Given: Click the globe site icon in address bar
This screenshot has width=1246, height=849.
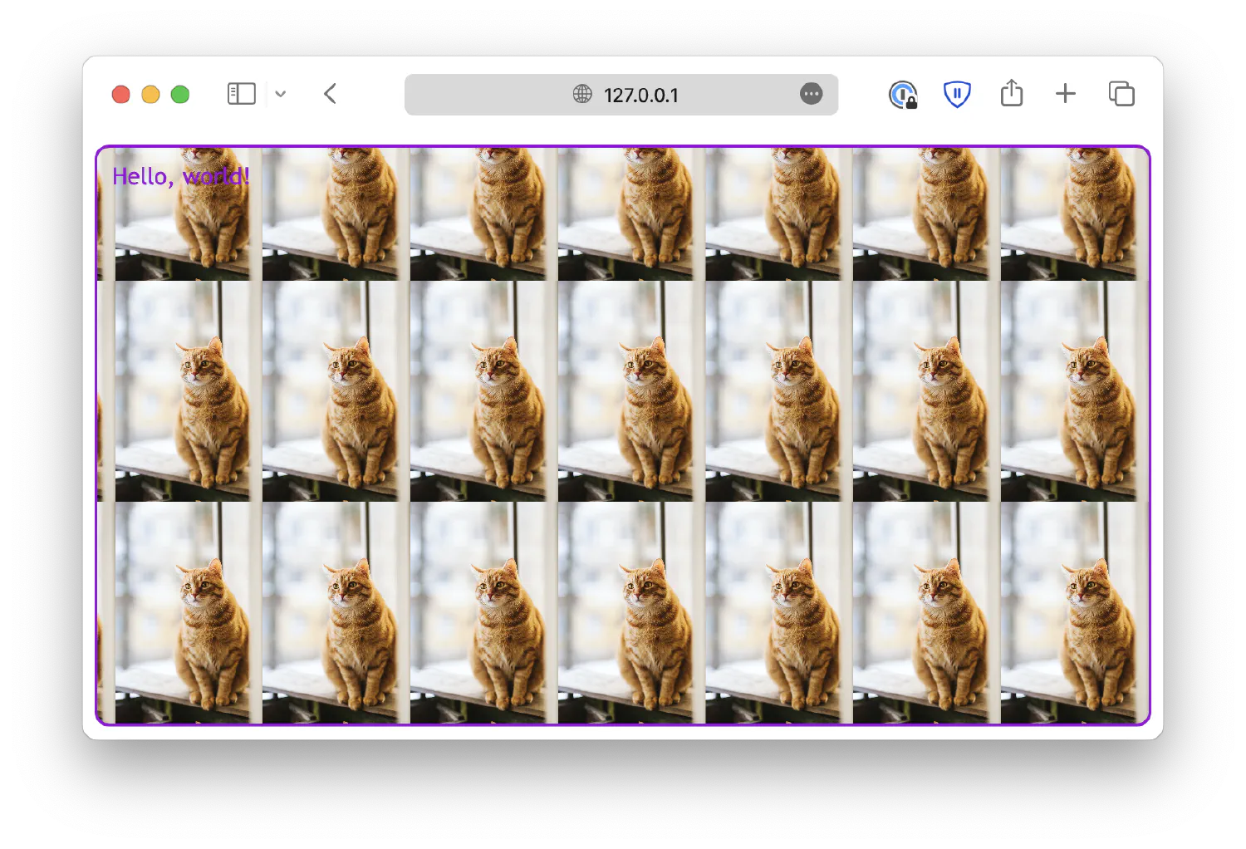Looking at the screenshot, I should 582,95.
